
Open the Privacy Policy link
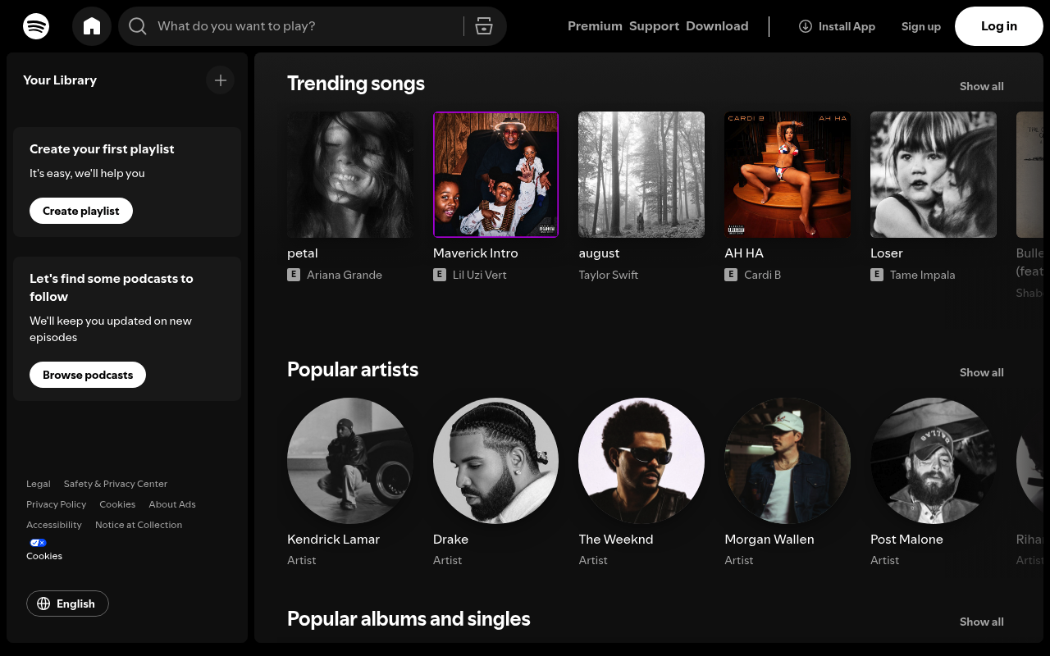56,504
